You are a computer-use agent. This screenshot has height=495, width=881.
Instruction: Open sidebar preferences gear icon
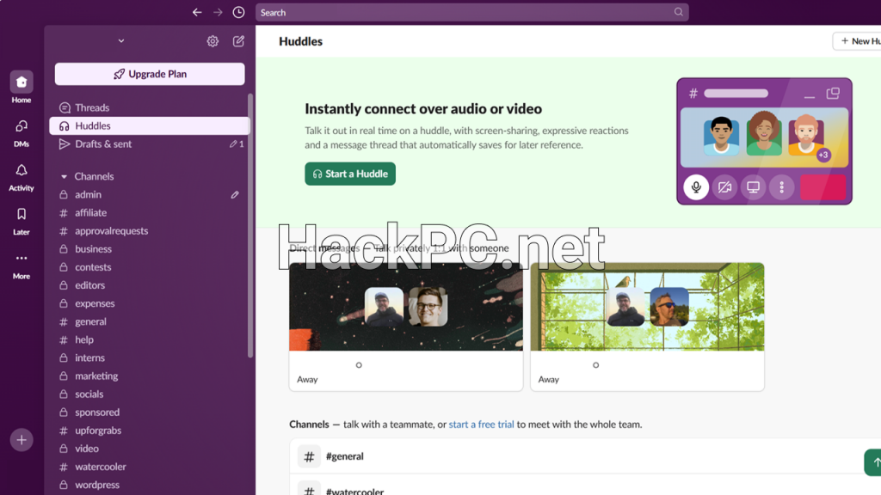(213, 41)
